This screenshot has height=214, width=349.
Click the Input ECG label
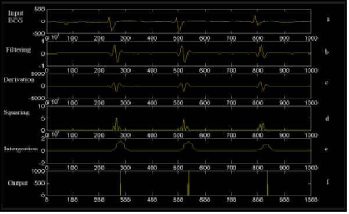15,17
